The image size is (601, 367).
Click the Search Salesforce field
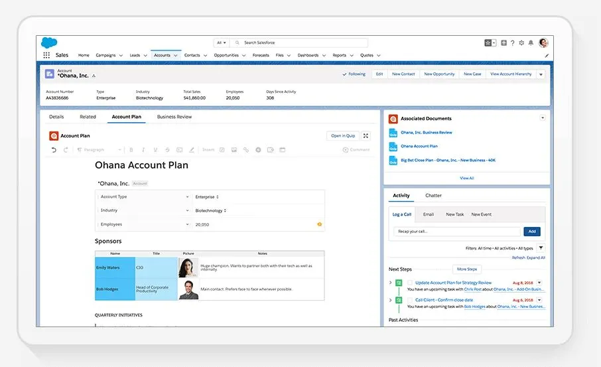pyautogui.click(x=299, y=42)
